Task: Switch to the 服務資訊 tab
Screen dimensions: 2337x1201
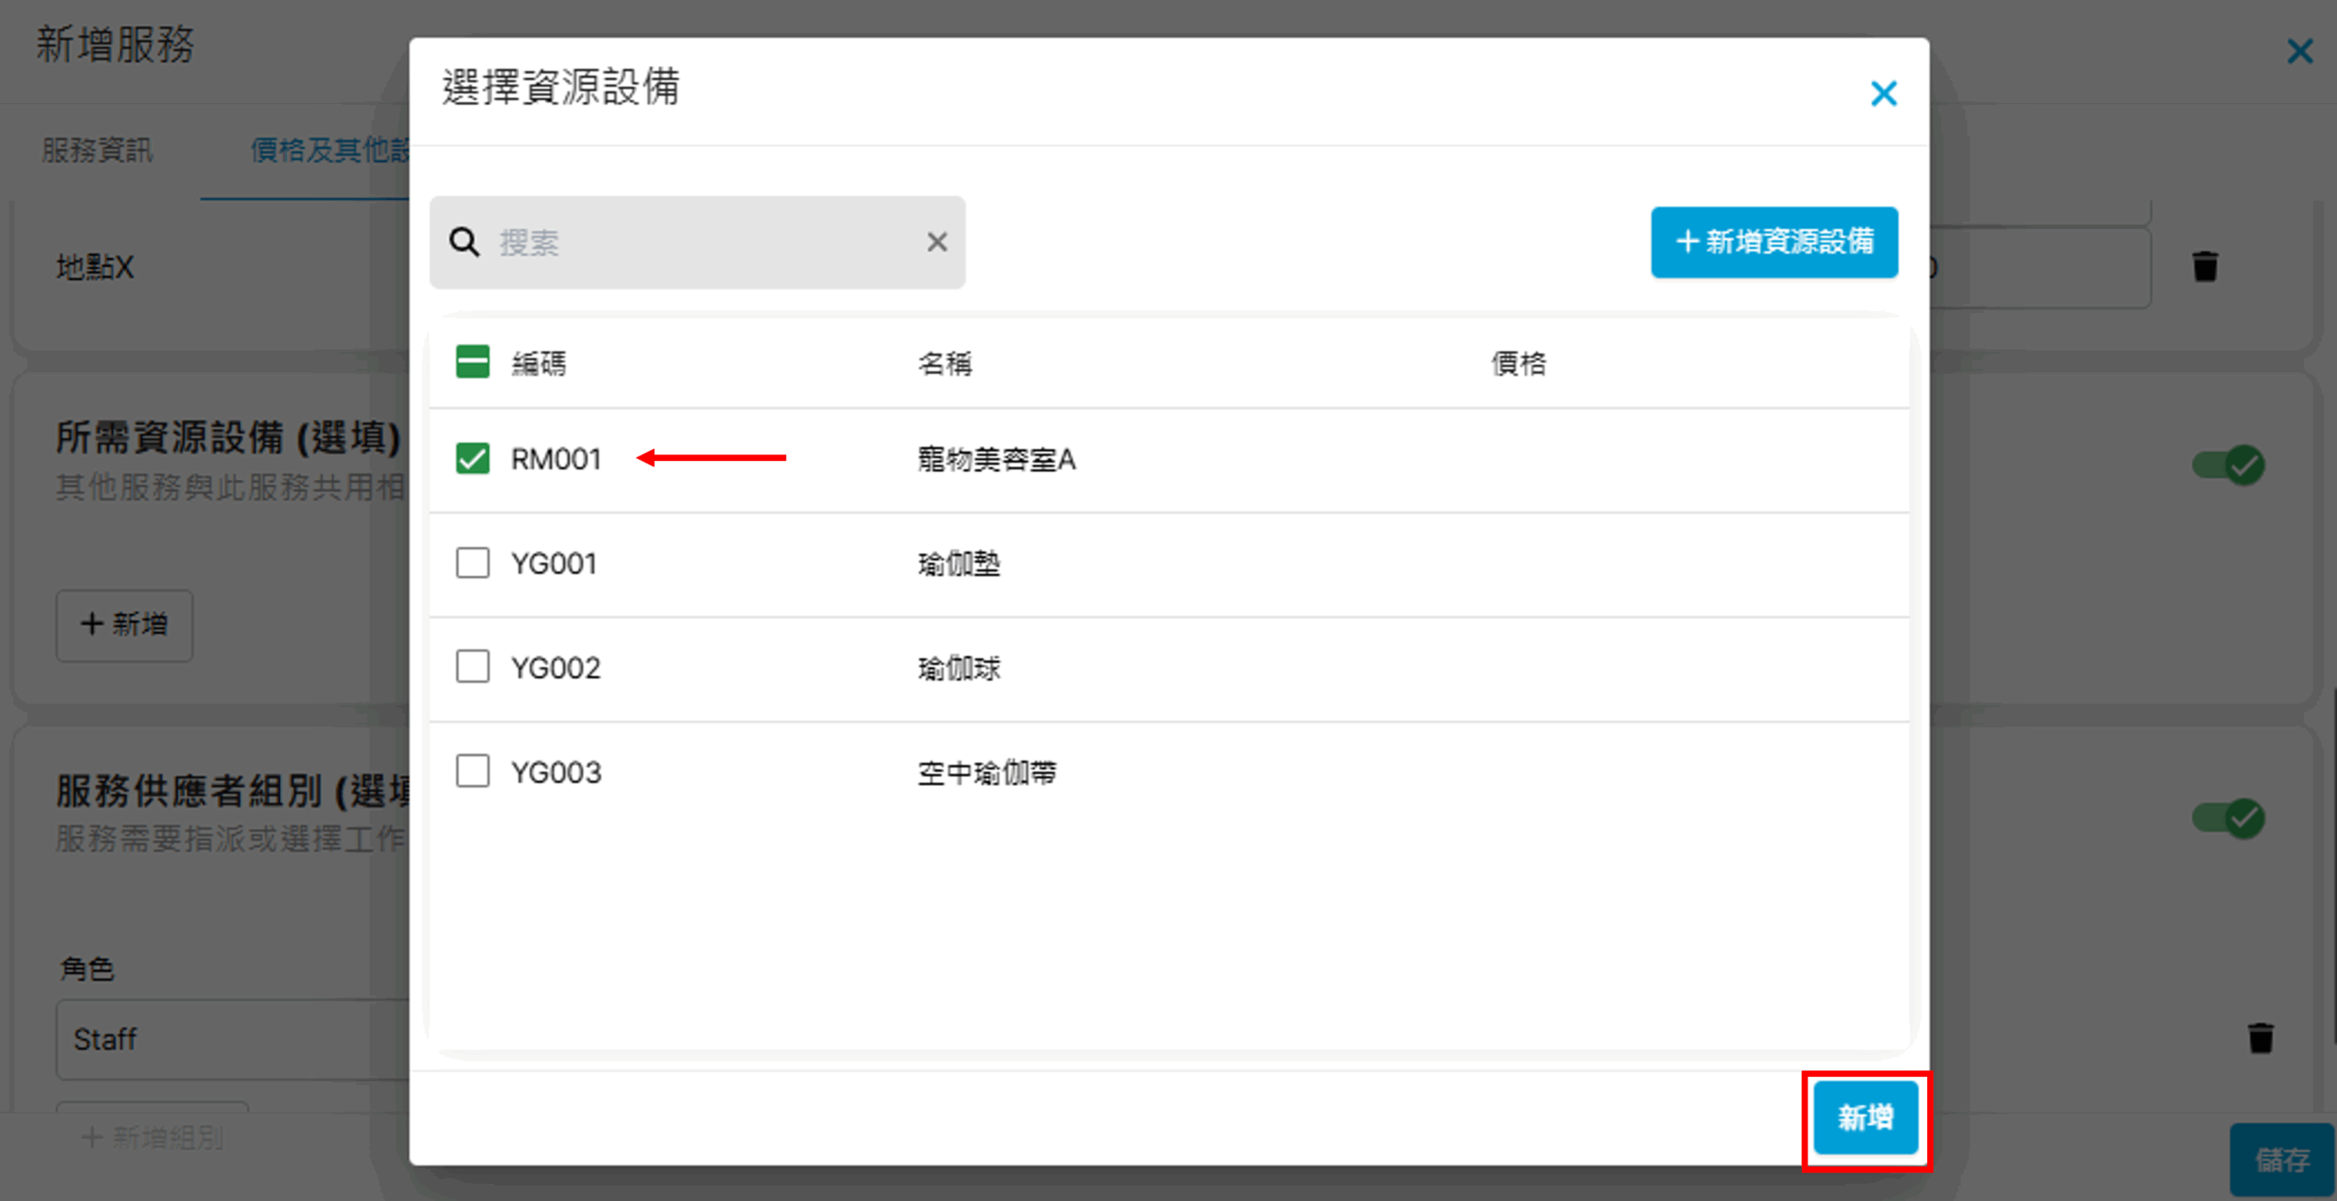Action: pos(98,151)
